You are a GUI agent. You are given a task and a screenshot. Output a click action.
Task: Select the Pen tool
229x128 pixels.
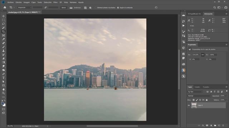[x=4, y=74]
